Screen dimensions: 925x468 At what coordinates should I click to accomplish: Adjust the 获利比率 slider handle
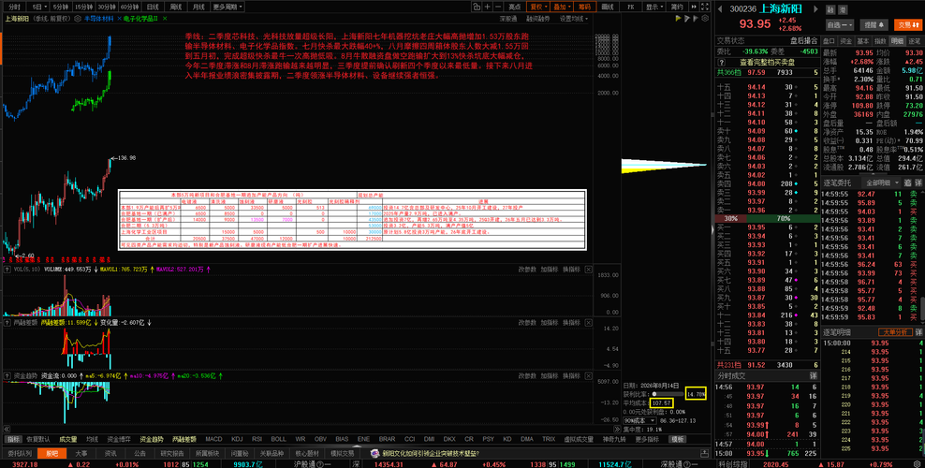tap(654, 394)
